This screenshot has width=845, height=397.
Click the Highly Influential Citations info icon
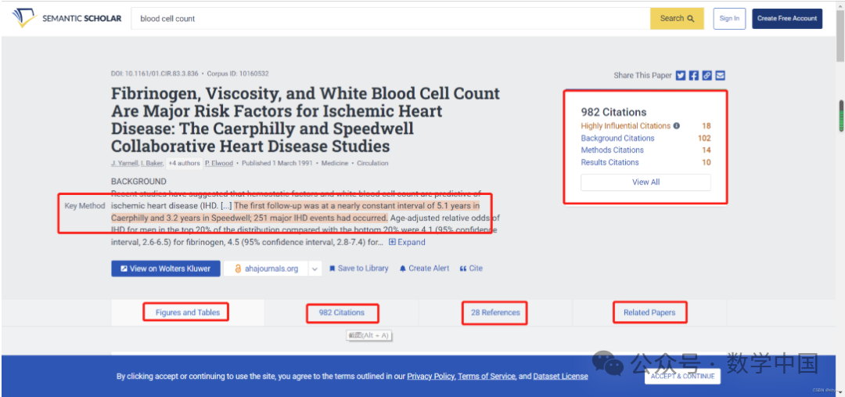tap(677, 126)
